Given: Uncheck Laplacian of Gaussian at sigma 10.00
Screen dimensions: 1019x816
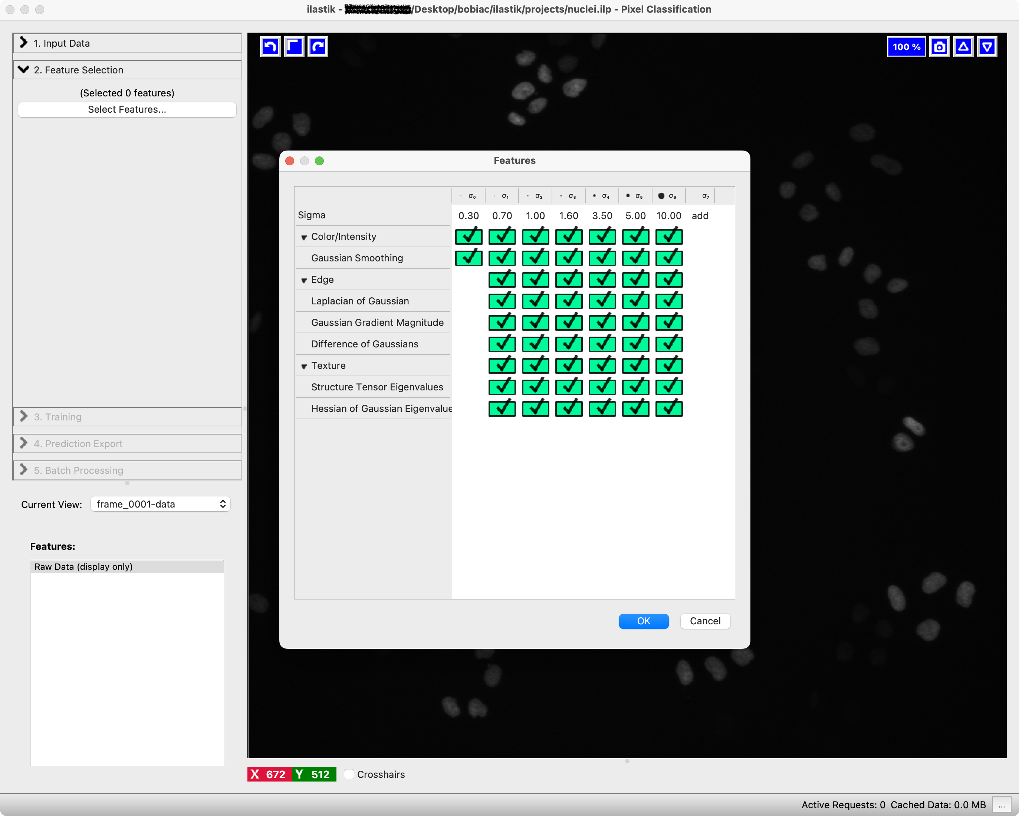Looking at the screenshot, I should click(668, 301).
